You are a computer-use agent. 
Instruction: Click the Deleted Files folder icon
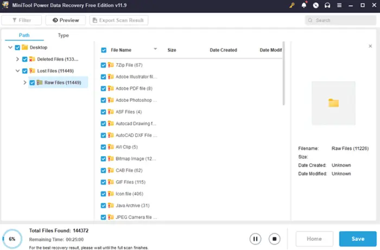(32, 59)
